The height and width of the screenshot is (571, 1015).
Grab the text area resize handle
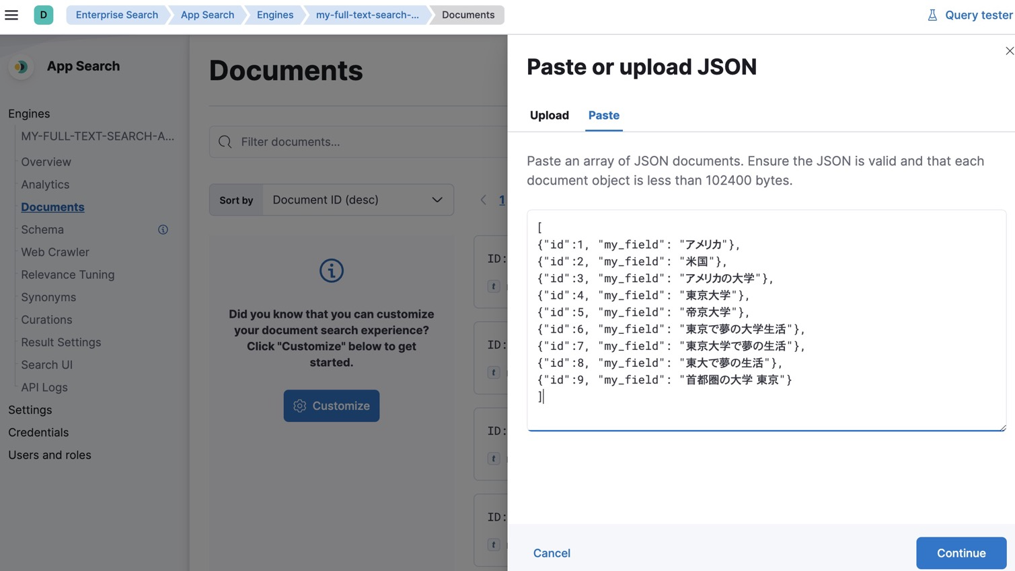pos(1002,427)
